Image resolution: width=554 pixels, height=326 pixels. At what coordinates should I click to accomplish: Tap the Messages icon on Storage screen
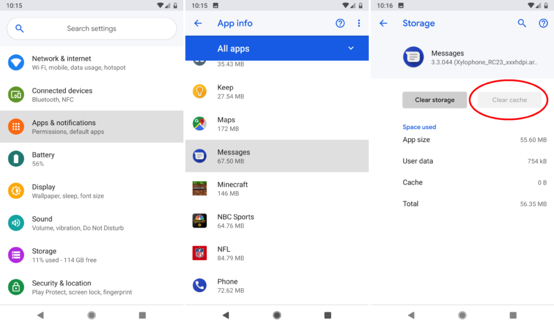pyautogui.click(x=413, y=57)
